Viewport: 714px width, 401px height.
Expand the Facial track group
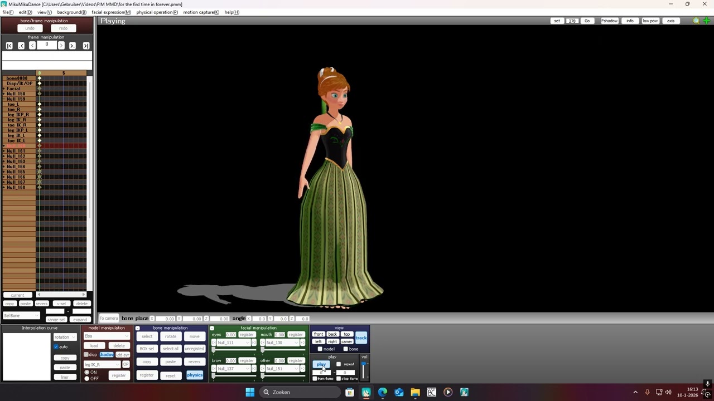tap(4, 89)
